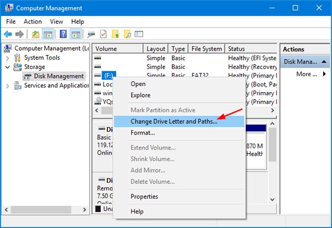This screenshot has width=332, height=228.
Task: Collapse the Storage tree node
Action: 8,67
